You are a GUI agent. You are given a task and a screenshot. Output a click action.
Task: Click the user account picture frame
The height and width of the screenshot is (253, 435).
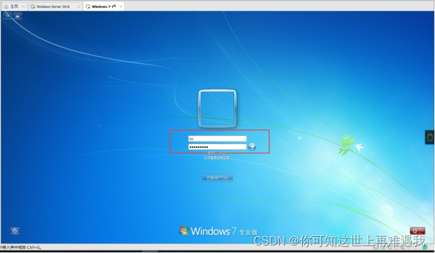pyautogui.click(x=217, y=108)
